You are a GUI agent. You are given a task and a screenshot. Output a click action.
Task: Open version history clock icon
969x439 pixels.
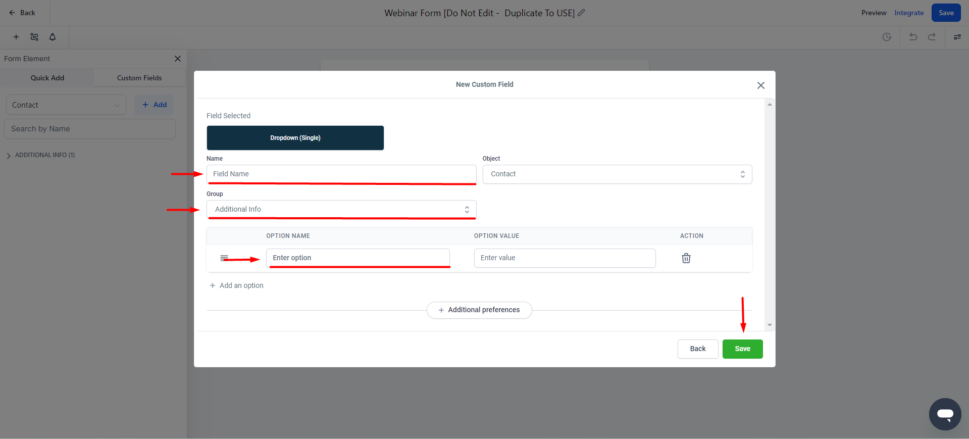pyautogui.click(x=887, y=37)
